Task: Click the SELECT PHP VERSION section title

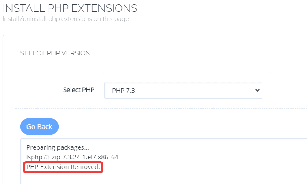Action: pyautogui.click(x=55, y=53)
